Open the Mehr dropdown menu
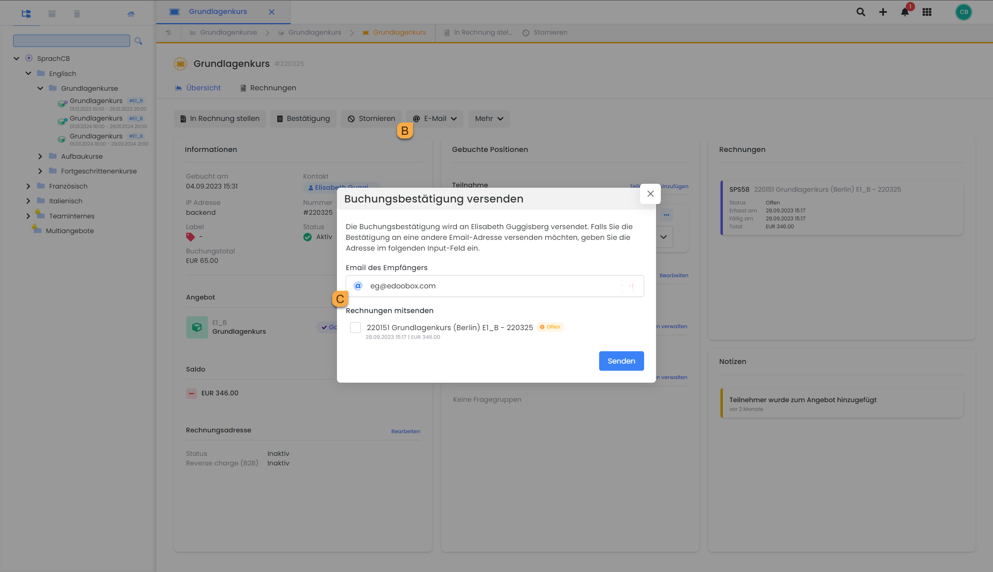993x572 pixels. (x=489, y=119)
